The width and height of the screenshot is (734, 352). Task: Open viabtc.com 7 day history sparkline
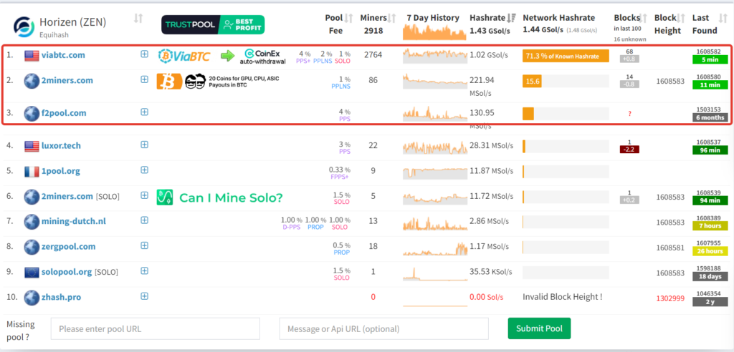click(435, 56)
